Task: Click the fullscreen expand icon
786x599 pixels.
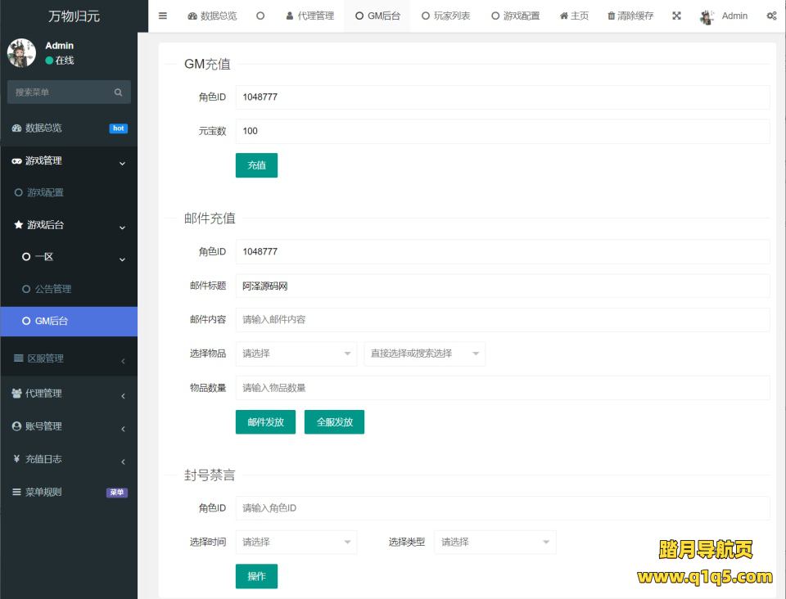Action: (676, 16)
